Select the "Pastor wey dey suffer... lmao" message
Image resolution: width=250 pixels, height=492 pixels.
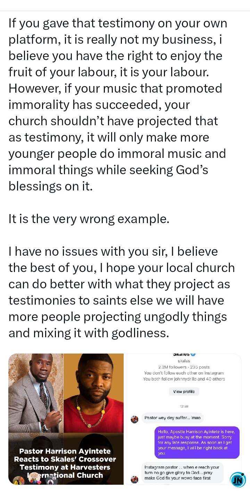(172, 418)
